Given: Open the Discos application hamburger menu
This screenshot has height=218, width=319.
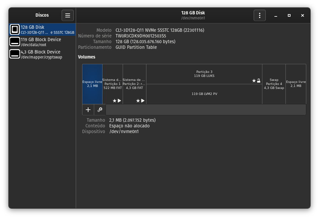Looking at the screenshot, I should coord(67,15).
